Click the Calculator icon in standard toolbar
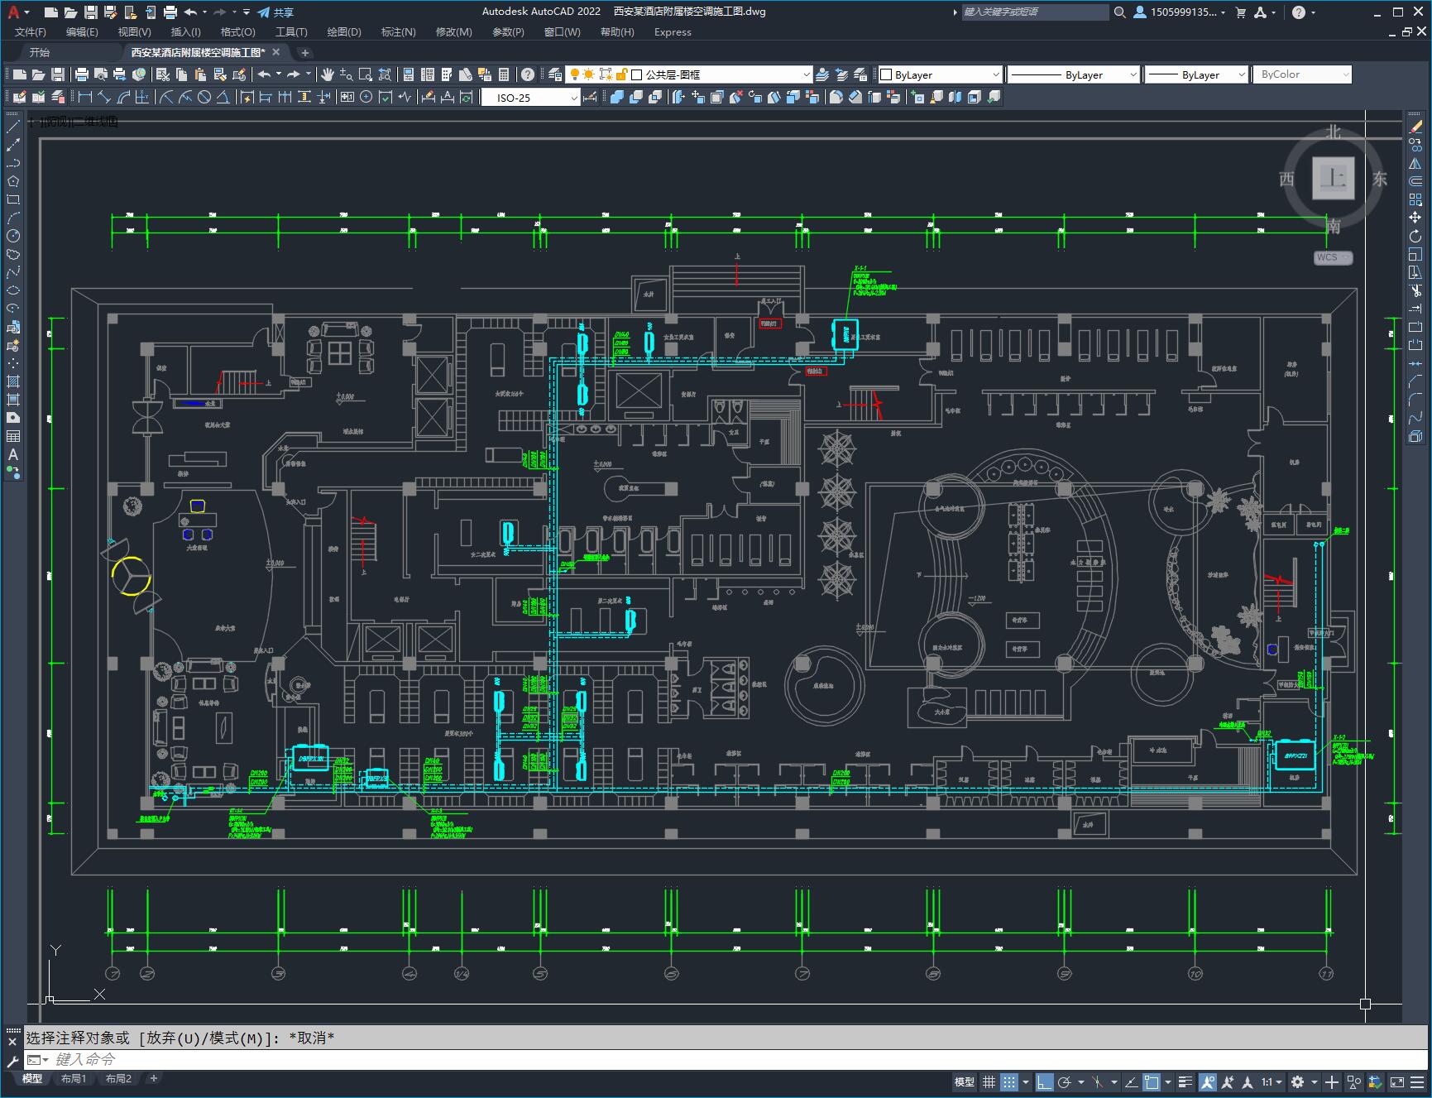This screenshot has height=1098, width=1432. click(504, 74)
